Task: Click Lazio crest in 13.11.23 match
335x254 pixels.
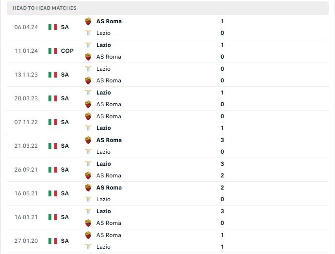Action: pyautogui.click(x=88, y=69)
